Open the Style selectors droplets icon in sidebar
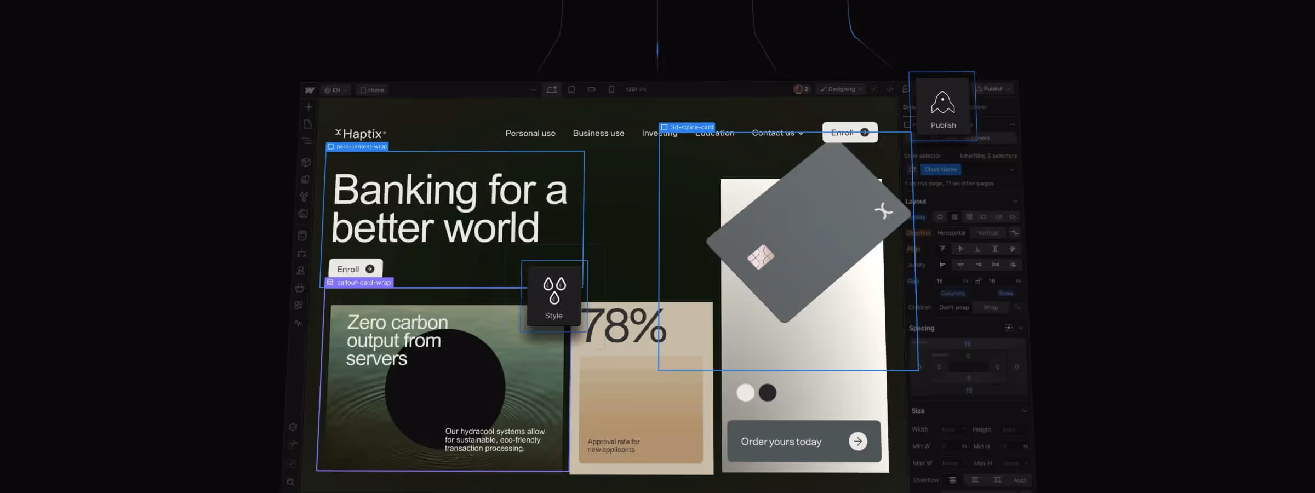Viewport: 1315px width, 493px height. 304,196
